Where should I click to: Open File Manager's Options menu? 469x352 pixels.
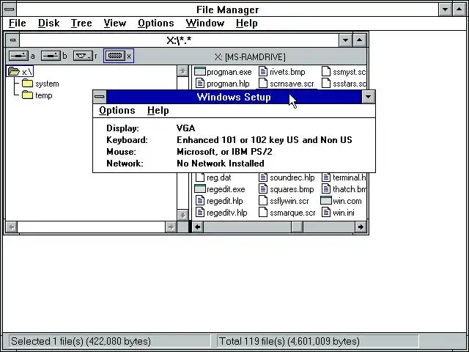[x=156, y=23]
